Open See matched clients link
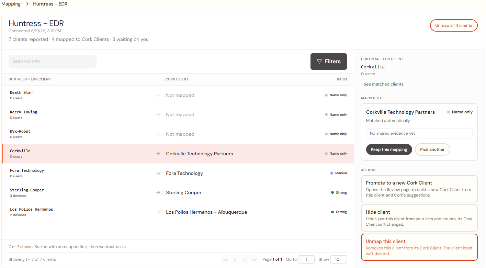Image resolution: width=486 pixels, height=268 pixels. tap(384, 84)
